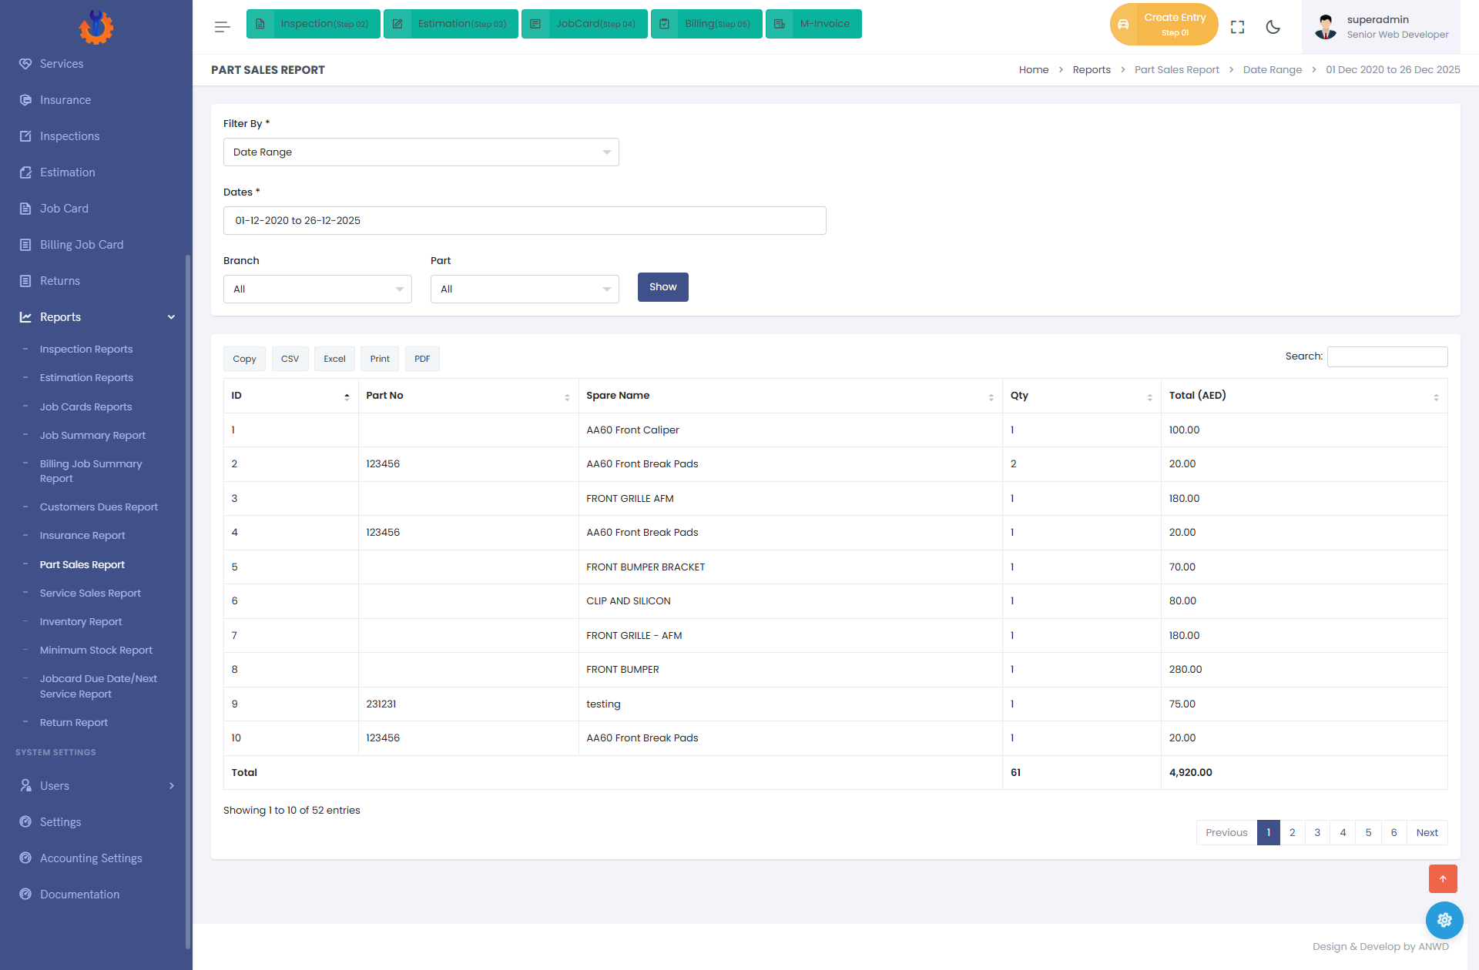Toggle fullscreen mode icon
This screenshot has height=970, width=1479.
point(1237,27)
